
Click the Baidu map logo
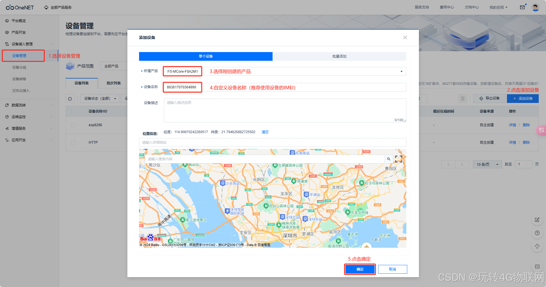click(150, 238)
